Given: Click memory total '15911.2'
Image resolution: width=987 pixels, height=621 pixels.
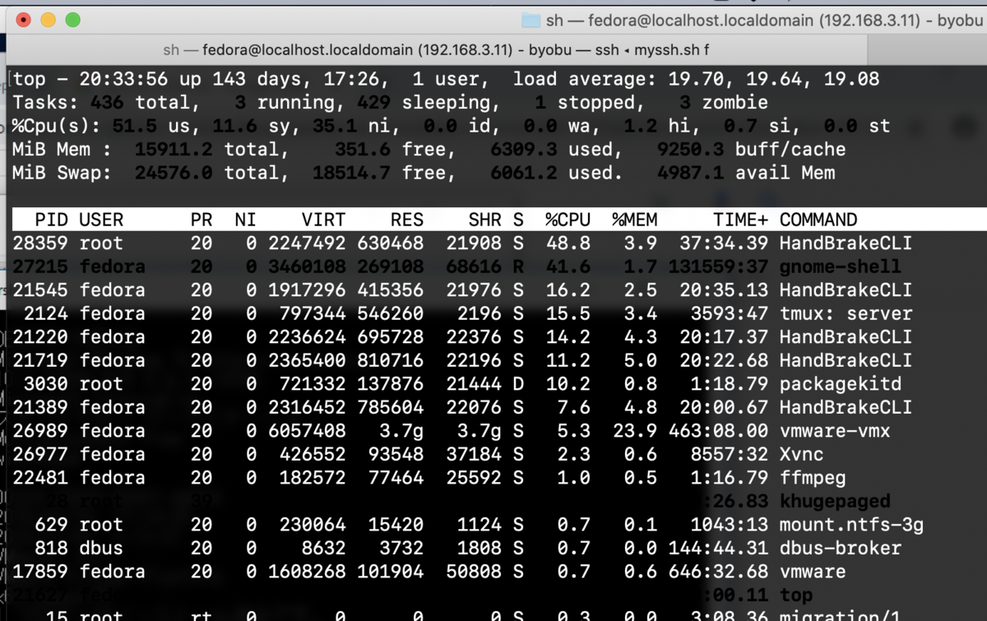Looking at the screenshot, I should 174,150.
